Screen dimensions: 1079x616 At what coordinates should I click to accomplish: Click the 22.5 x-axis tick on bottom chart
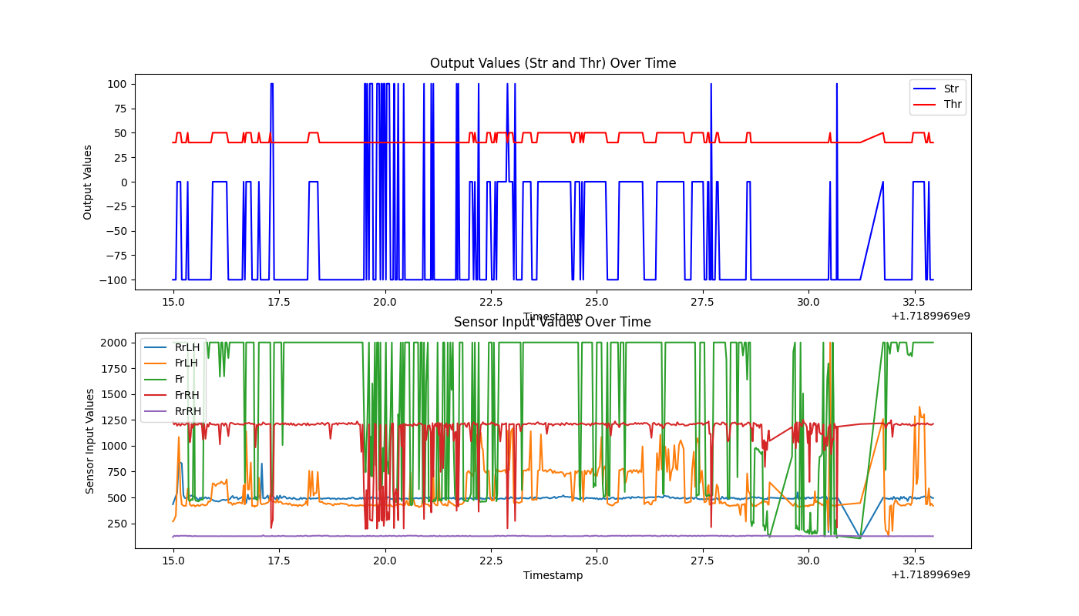click(490, 561)
